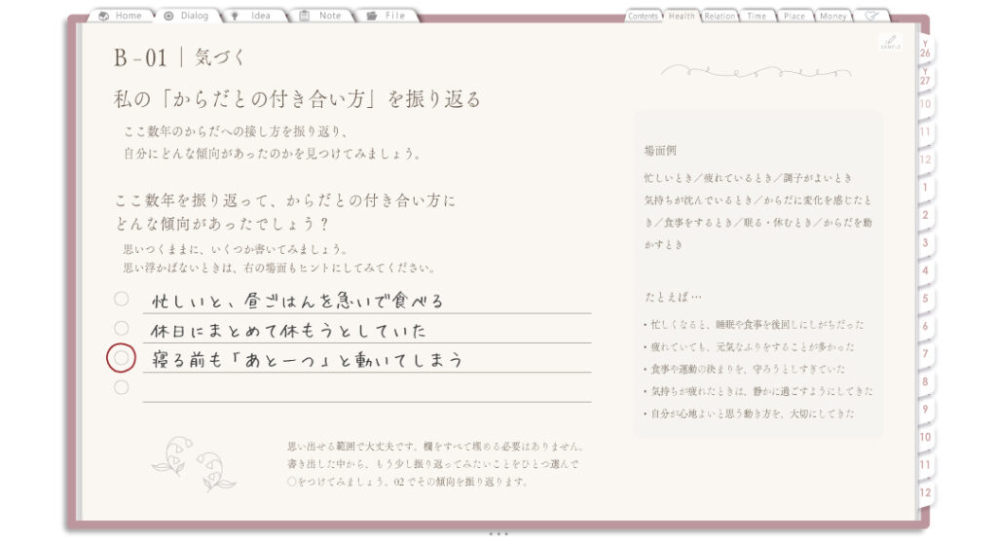Select circle beside 忙しいと、昼ごはん entry
This screenshot has height=540, width=997.
coord(122,299)
